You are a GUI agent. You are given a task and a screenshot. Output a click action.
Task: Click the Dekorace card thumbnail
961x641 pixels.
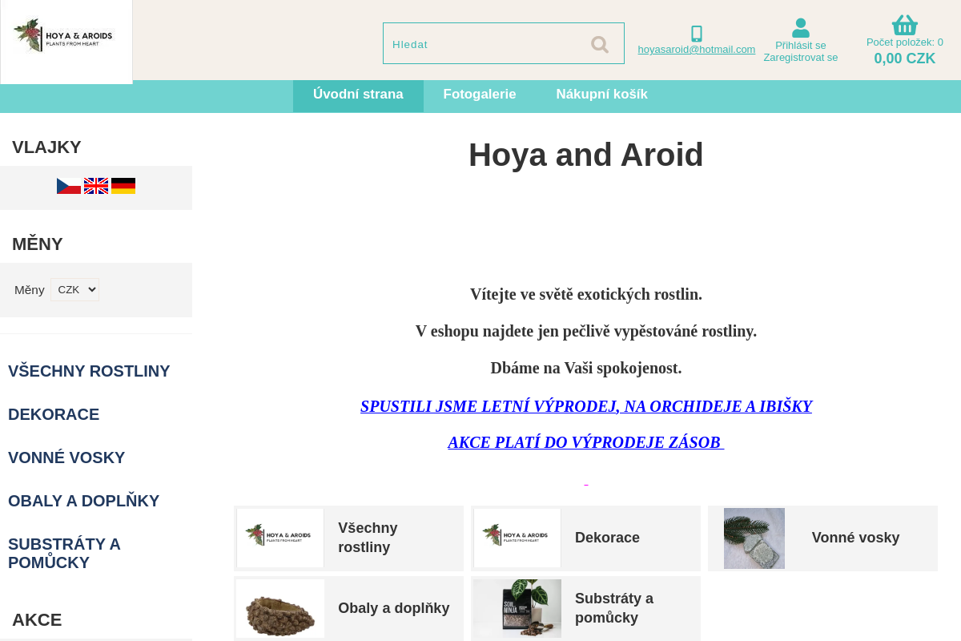tap(517, 538)
